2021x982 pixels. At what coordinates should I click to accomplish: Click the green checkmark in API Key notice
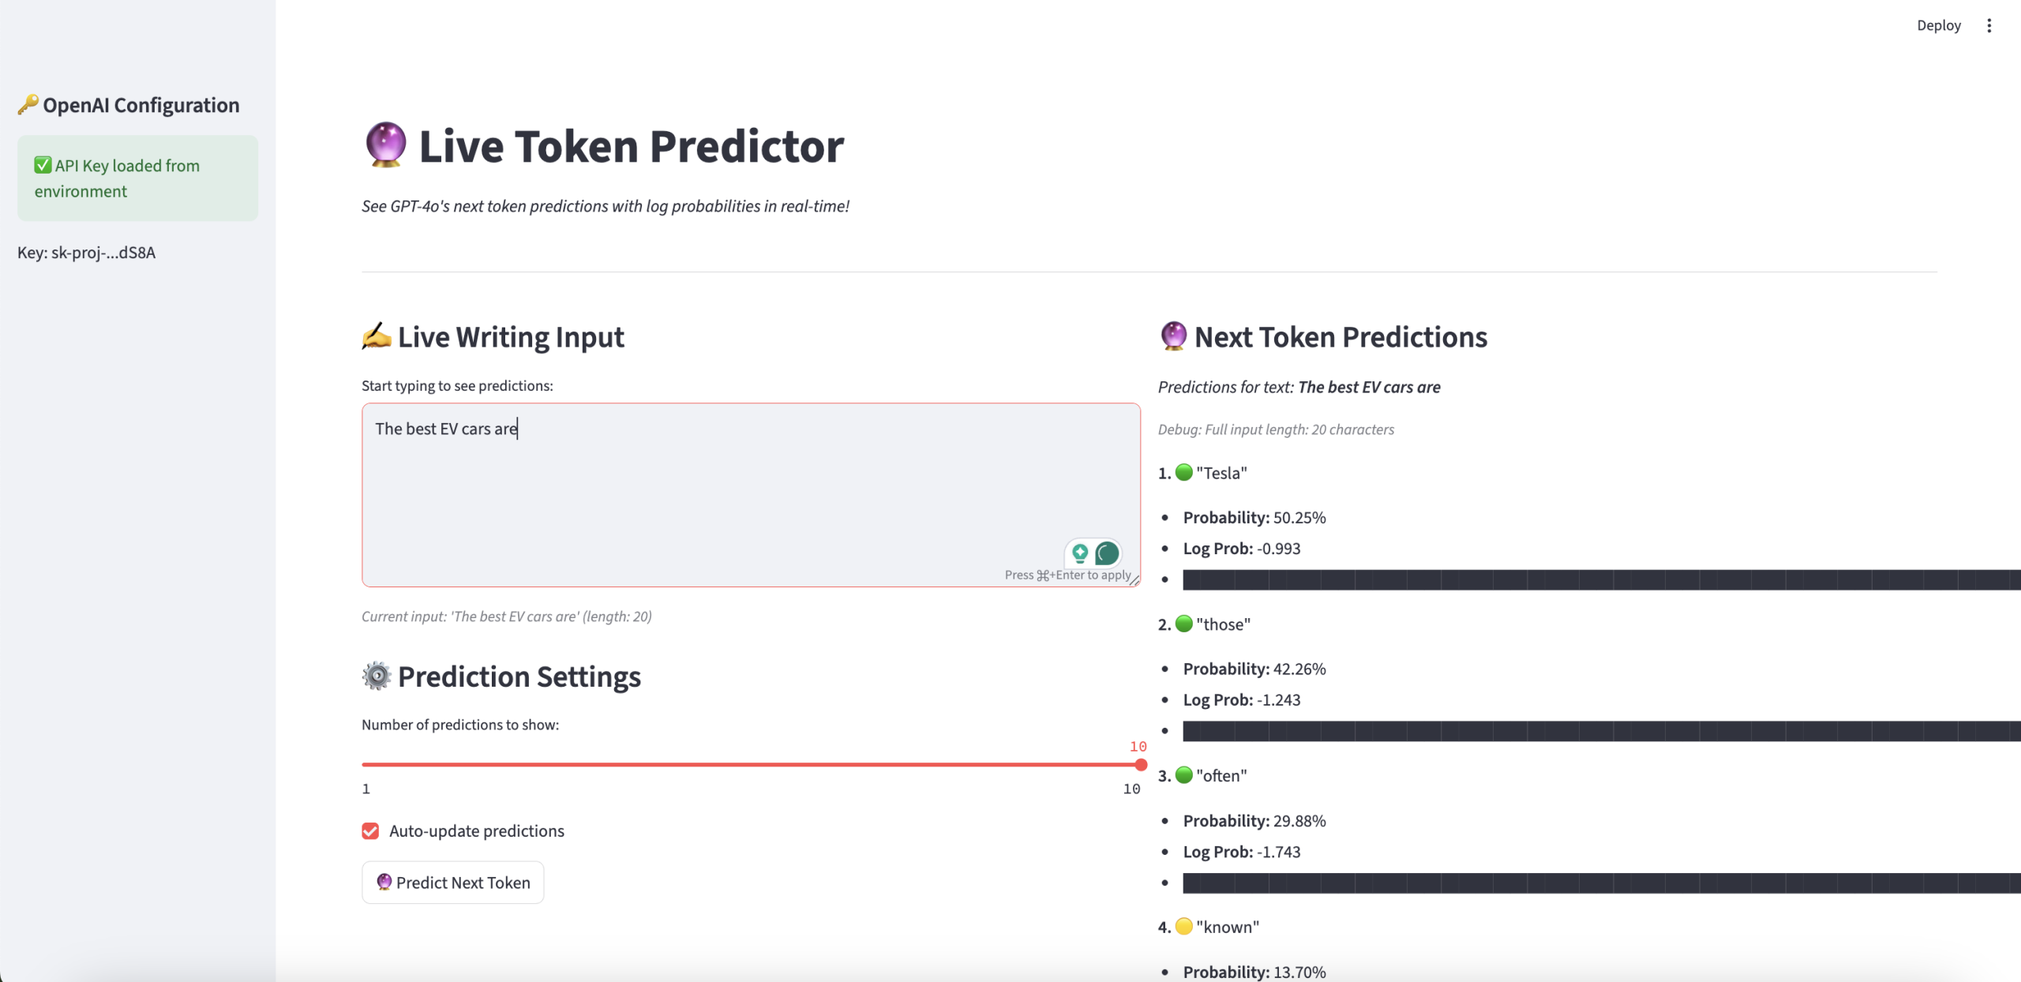point(43,165)
